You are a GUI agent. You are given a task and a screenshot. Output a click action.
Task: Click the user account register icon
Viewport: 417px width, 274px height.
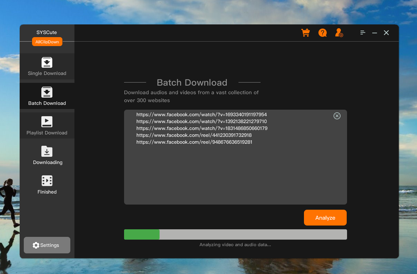point(339,33)
